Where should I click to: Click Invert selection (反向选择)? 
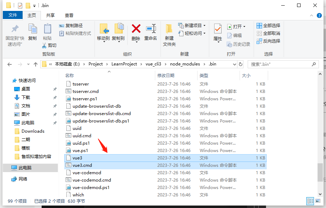[268, 41]
